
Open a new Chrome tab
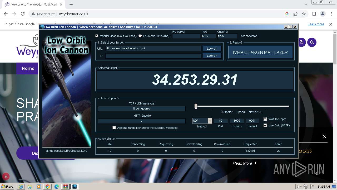click(71, 4)
